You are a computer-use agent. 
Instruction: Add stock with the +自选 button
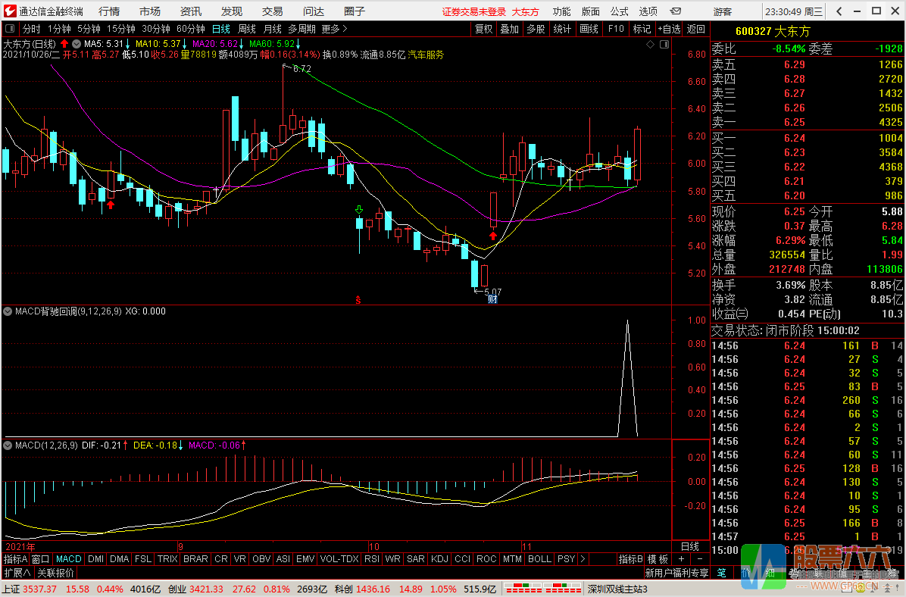point(669,29)
